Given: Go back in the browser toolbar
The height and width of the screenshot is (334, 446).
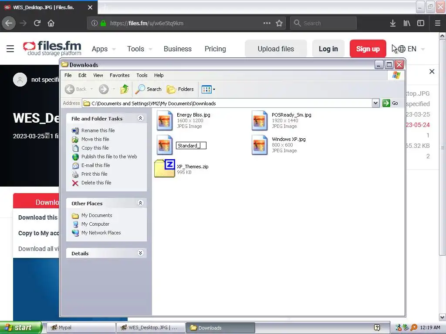Looking at the screenshot, I should 9,23.
